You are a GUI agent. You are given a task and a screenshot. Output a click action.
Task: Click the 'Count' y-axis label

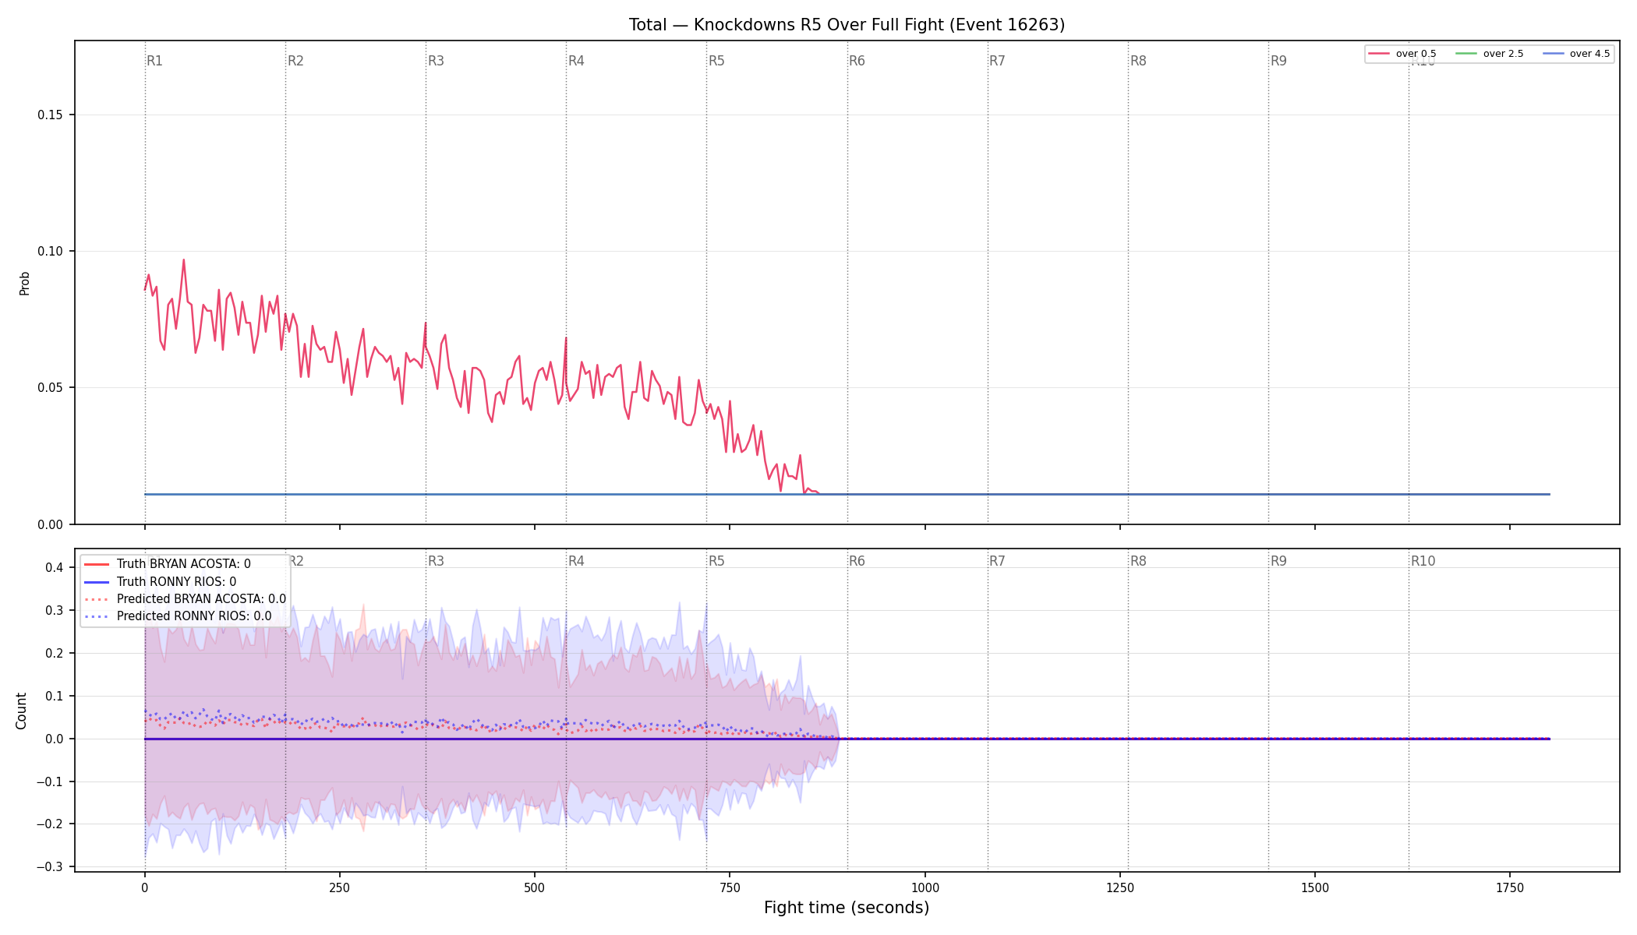tap(21, 711)
